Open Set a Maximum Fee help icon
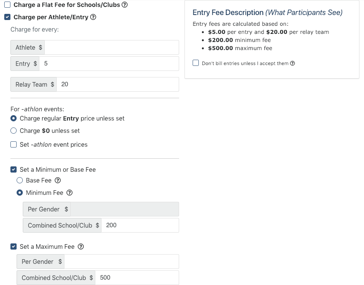The width and height of the screenshot is (364, 285). click(81, 246)
